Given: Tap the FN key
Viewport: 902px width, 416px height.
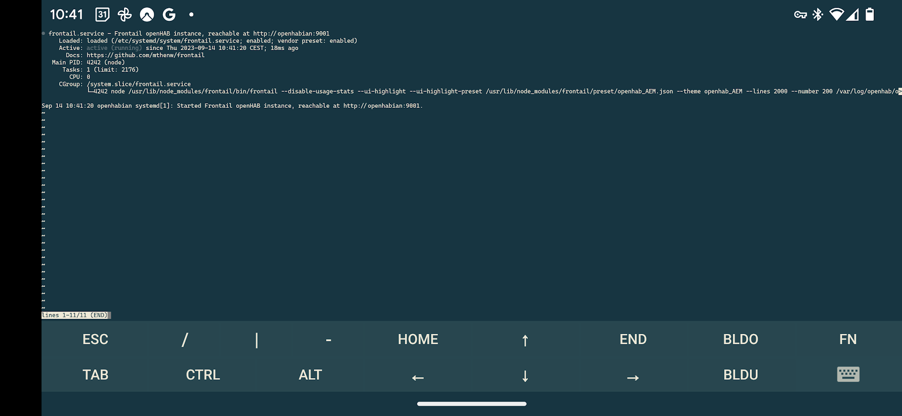Looking at the screenshot, I should tap(848, 339).
